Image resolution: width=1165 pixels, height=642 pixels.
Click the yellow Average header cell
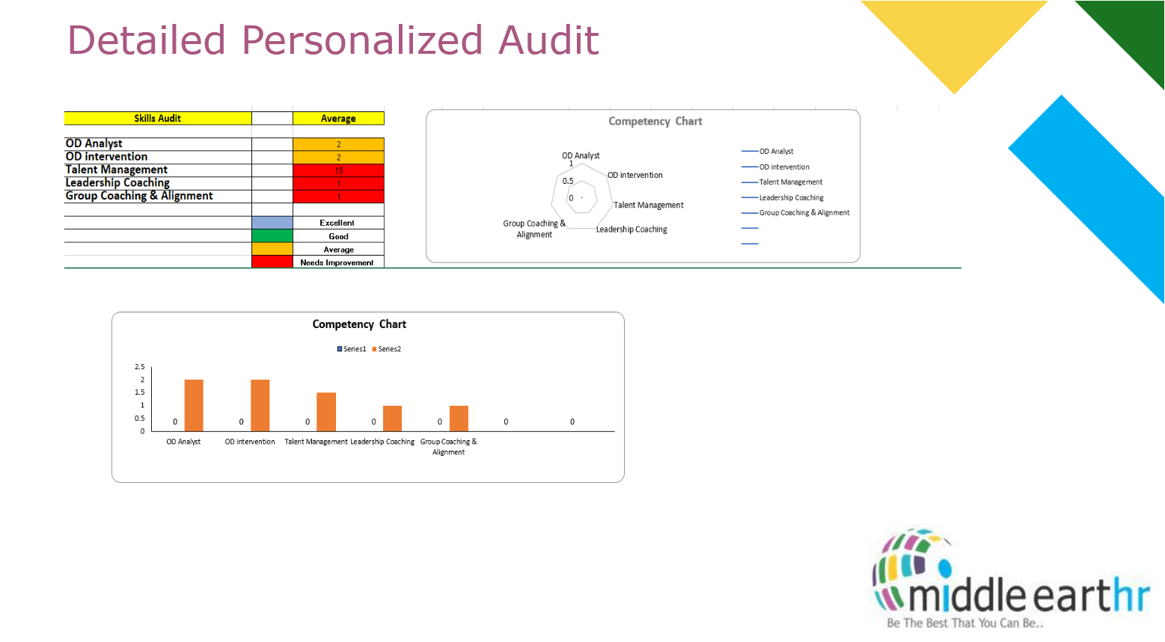pyautogui.click(x=338, y=118)
